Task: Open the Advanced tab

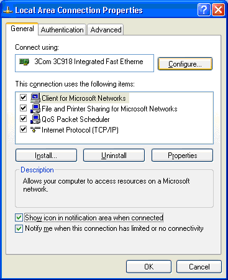Action: pos(106,30)
